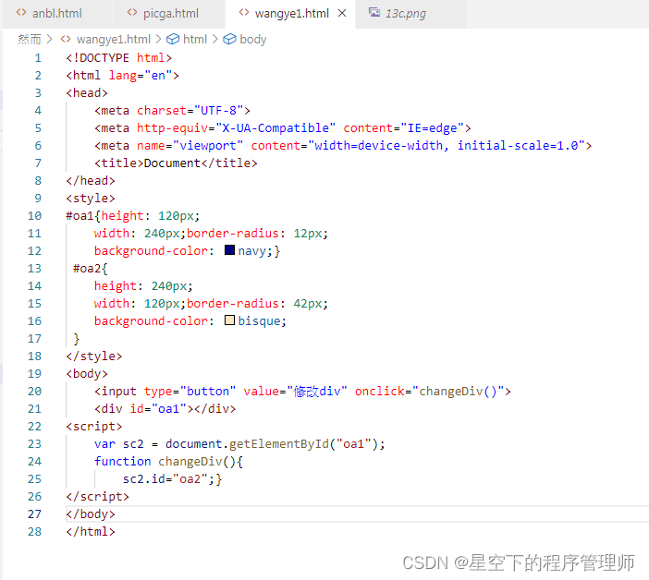Click the '<style>' opening tag
649x580 pixels.
pos(91,199)
